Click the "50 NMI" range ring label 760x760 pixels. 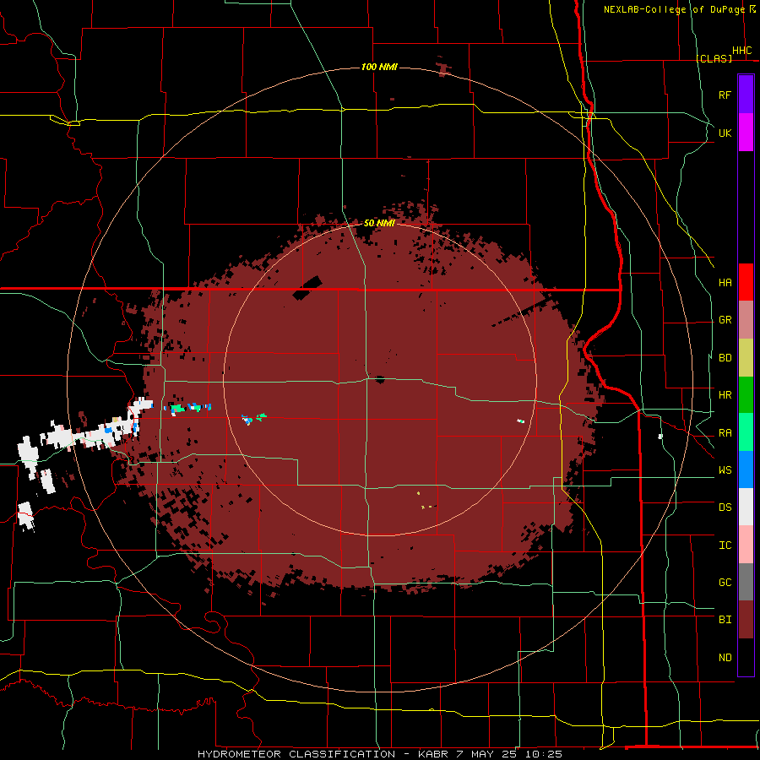[x=379, y=223]
